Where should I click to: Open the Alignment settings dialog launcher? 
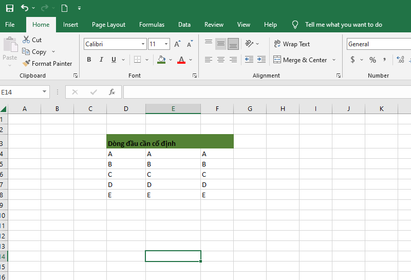click(x=339, y=76)
